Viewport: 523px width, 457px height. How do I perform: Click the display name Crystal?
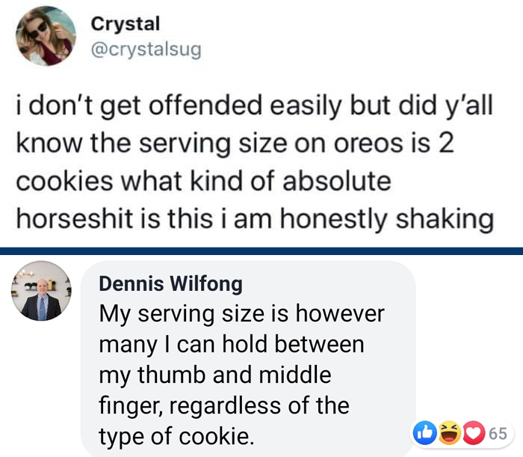[125, 24]
